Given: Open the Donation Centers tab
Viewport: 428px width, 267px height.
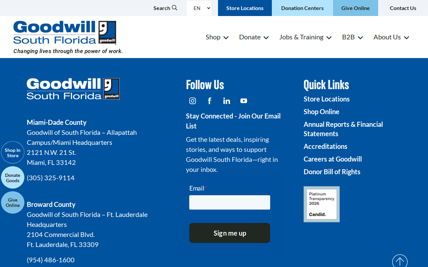Looking at the screenshot, I should 302,8.
